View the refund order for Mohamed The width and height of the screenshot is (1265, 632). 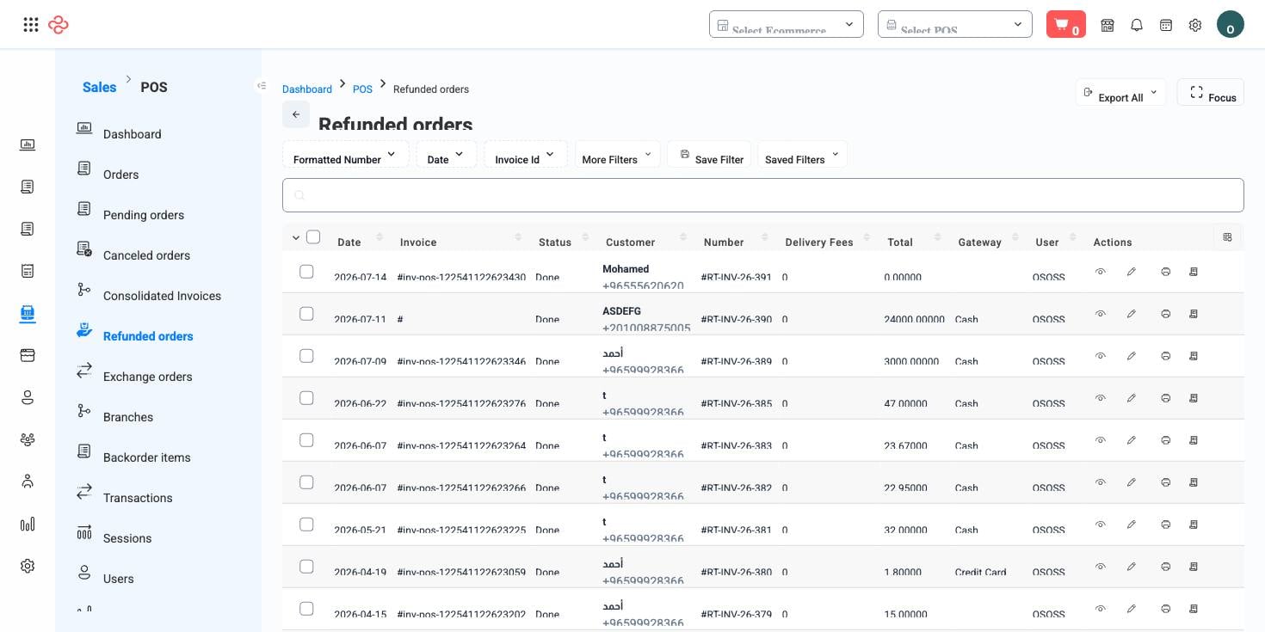[1100, 272]
